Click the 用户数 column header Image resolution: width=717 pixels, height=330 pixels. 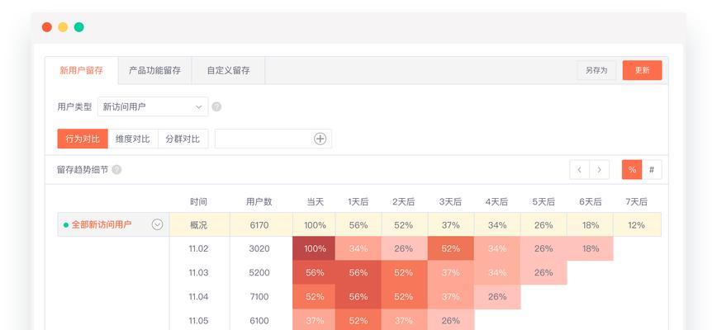coord(259,202)
